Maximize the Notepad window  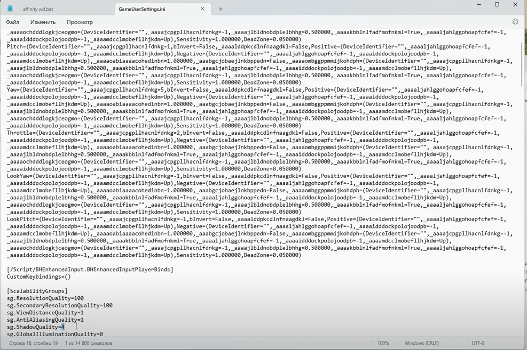pos(497,4)
